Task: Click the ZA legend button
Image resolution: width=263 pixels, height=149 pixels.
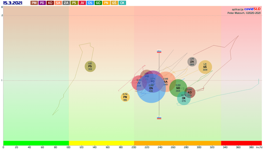Action: tap(66, 3)
